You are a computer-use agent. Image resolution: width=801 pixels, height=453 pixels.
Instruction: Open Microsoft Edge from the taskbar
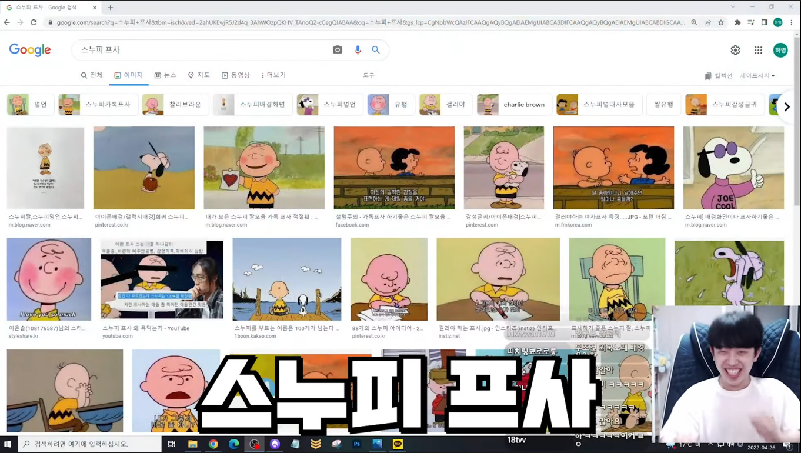click(233, 444)
